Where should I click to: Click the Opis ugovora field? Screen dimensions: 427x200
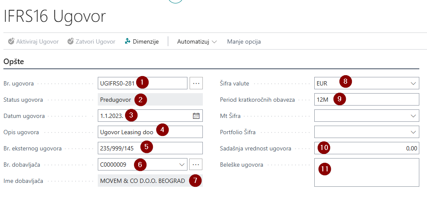(150, 132)
